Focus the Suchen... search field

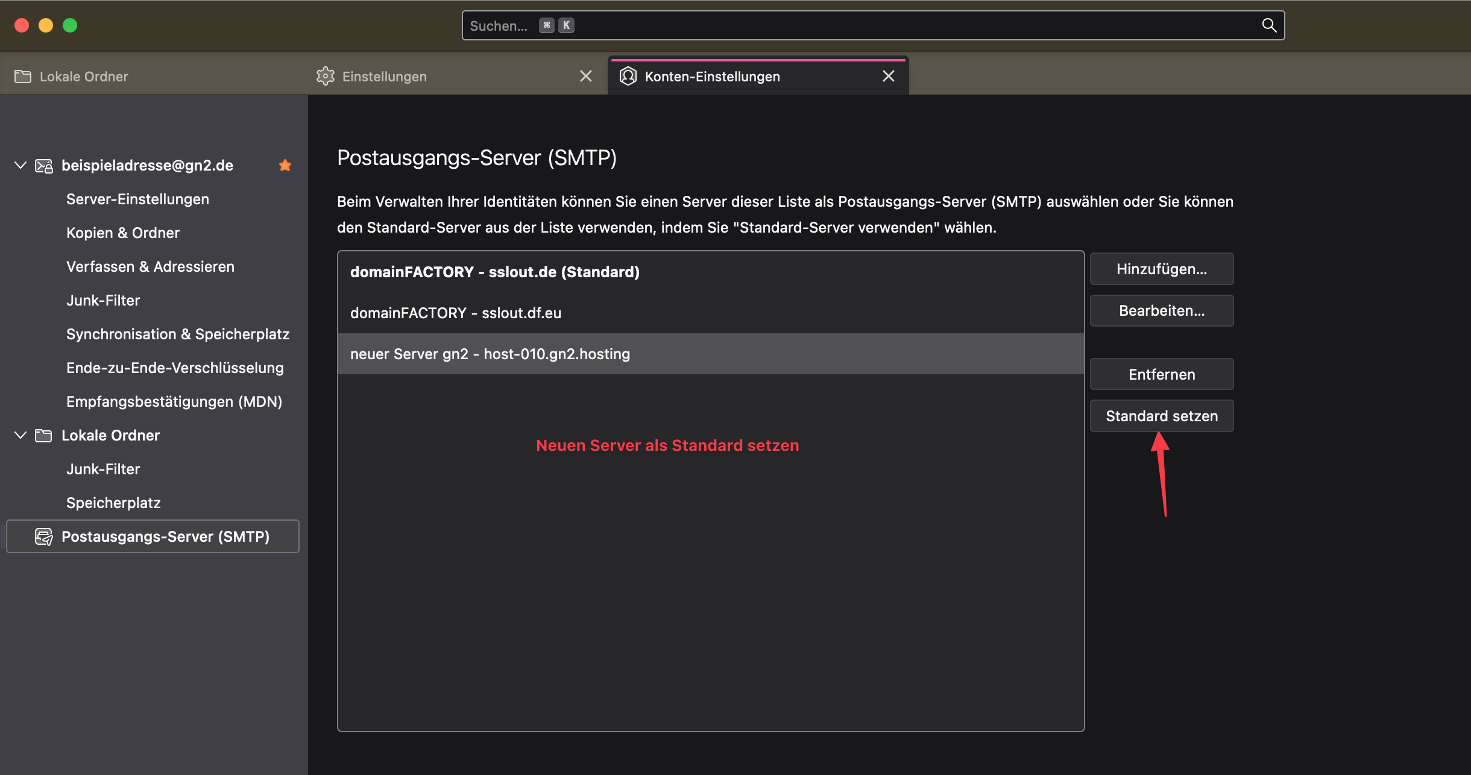point(873,25)
